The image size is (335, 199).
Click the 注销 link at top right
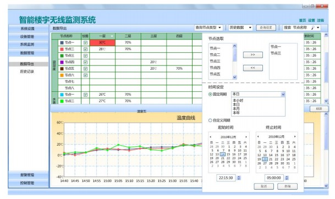tap(320, 20)
